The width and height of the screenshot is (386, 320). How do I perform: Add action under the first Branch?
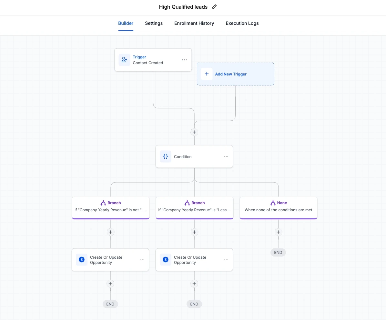(110, 232)
